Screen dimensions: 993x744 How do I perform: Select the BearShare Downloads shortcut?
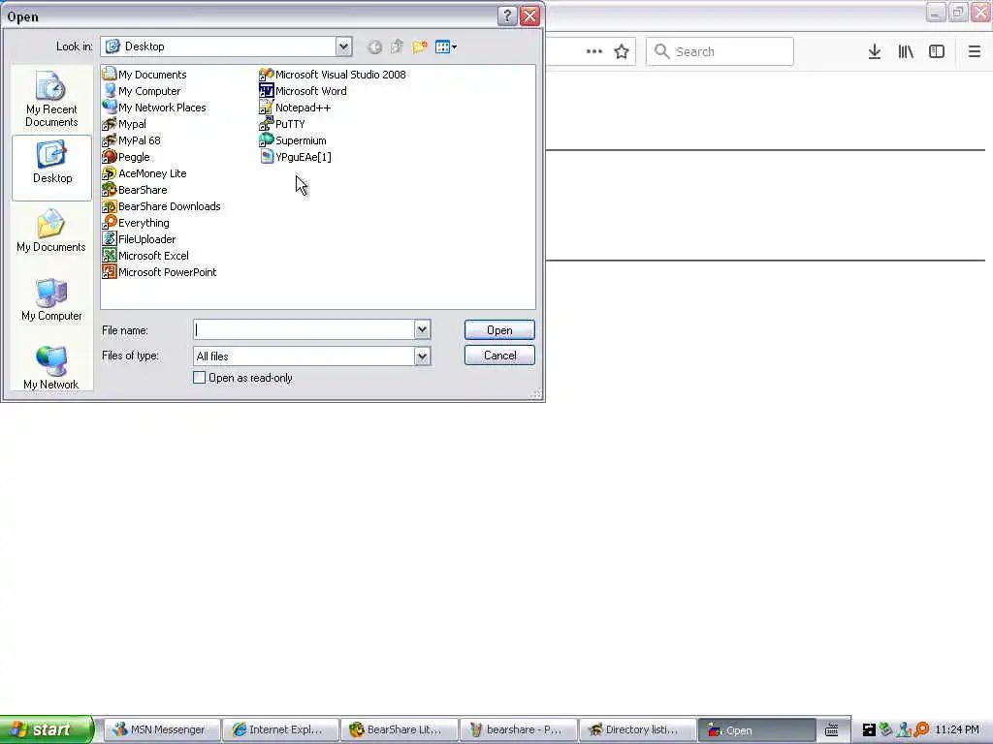pos(162,206)
